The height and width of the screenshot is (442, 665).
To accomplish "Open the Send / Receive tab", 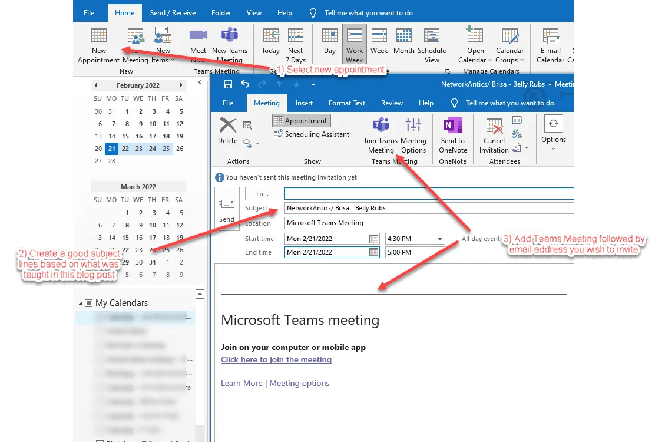I will click(173, 13).
